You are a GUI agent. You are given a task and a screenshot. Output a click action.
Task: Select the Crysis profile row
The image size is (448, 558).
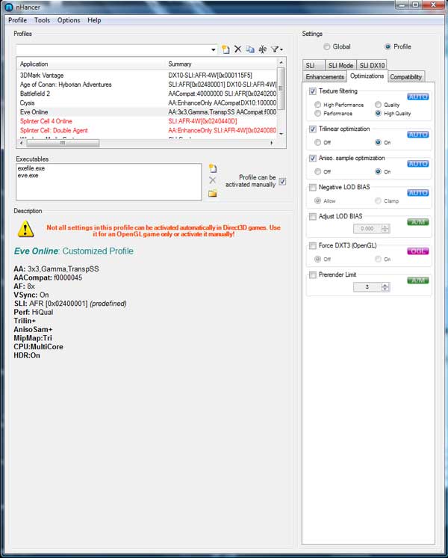[x=147, y=102]
